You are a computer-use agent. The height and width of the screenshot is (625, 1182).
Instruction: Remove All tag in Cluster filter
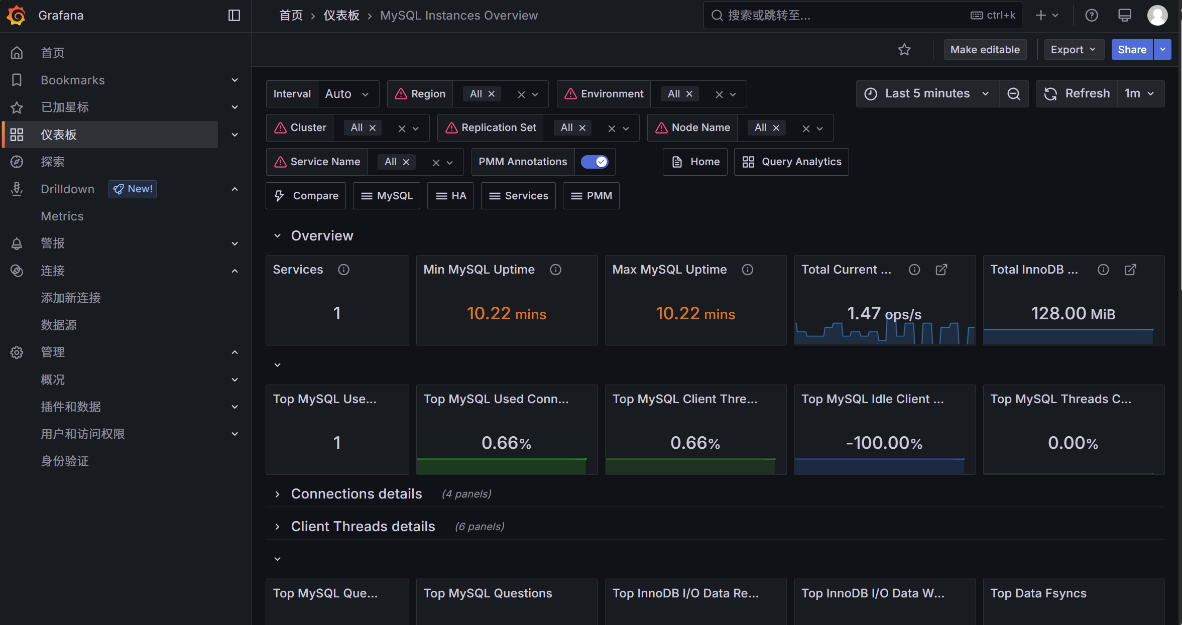pyautogui.click(x=373, y=128)
